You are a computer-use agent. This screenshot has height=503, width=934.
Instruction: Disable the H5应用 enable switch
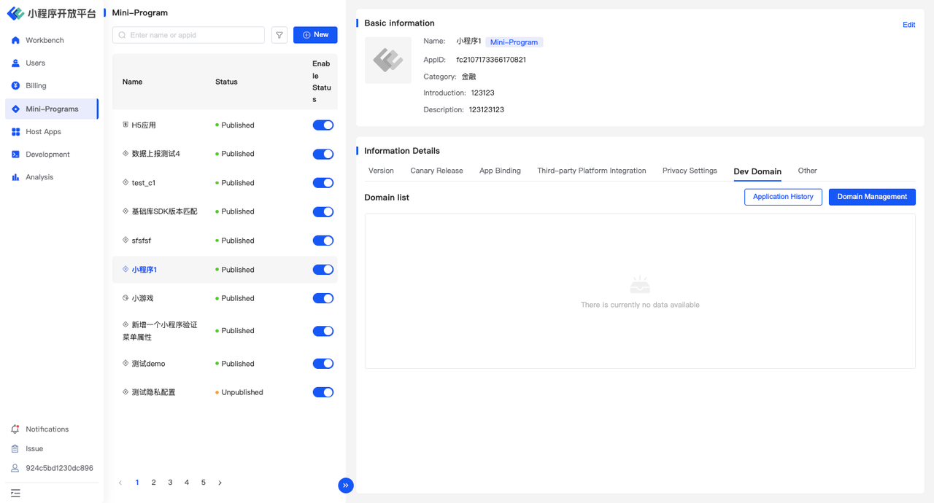(323, 125)
